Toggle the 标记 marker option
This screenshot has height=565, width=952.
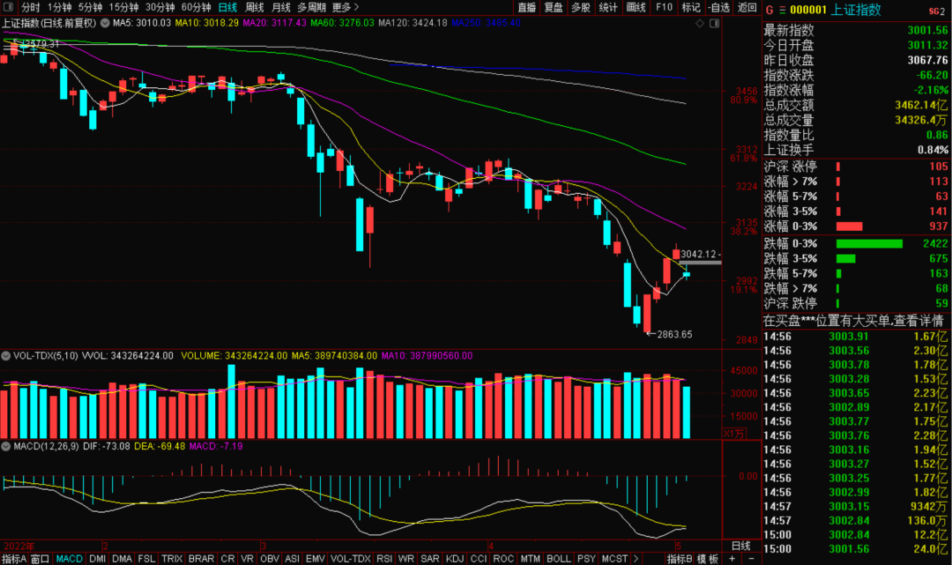coord(692,7)
